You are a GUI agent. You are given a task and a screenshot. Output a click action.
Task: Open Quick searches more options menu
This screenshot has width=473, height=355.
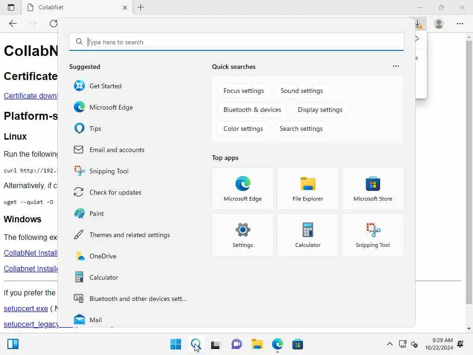tap(396, 66)
